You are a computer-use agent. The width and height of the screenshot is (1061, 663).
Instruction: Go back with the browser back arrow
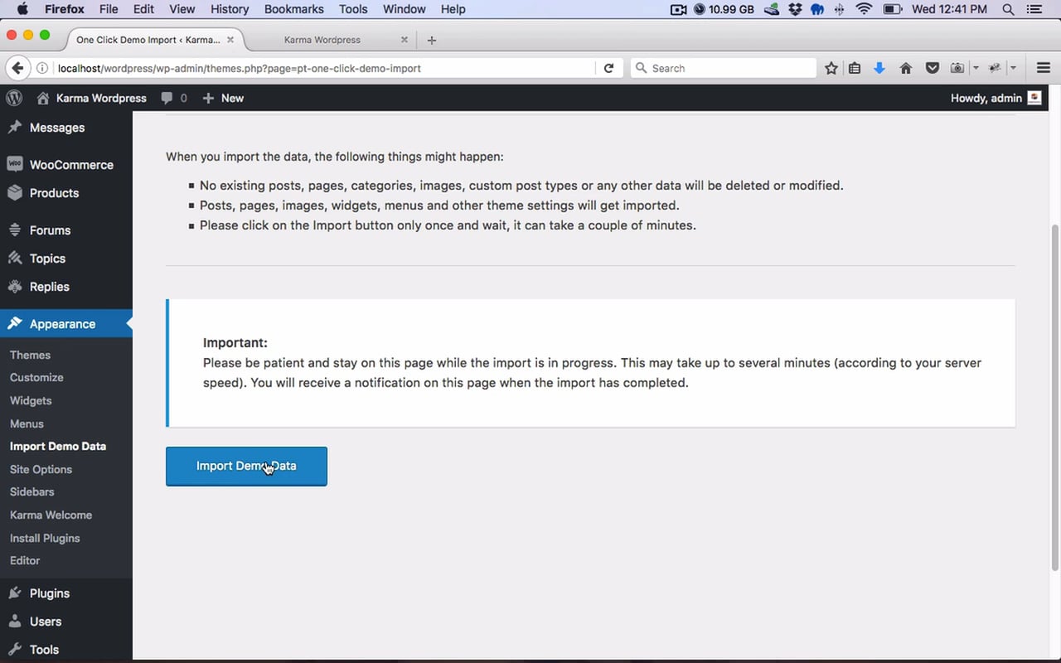coord(17,68)
